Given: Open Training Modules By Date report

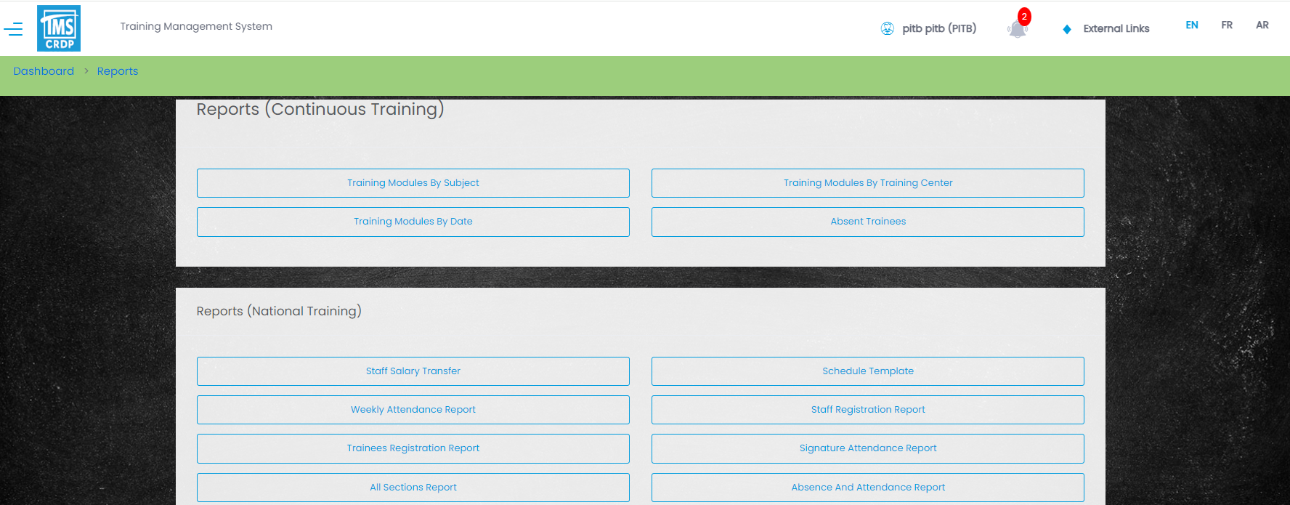Looking at the screenshot, I should point(413,222).
